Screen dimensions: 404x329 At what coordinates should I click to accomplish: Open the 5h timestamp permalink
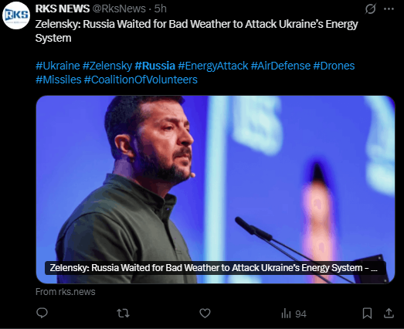160,9
